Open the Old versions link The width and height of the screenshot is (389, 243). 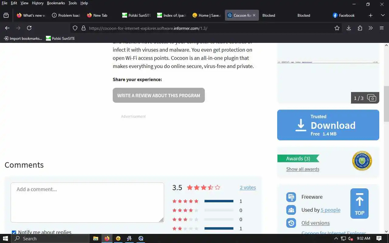[315, 223]
